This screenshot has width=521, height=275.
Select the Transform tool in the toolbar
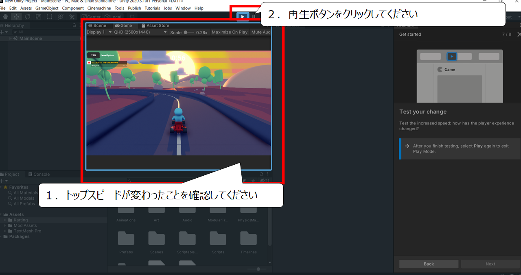click(60, 17)
